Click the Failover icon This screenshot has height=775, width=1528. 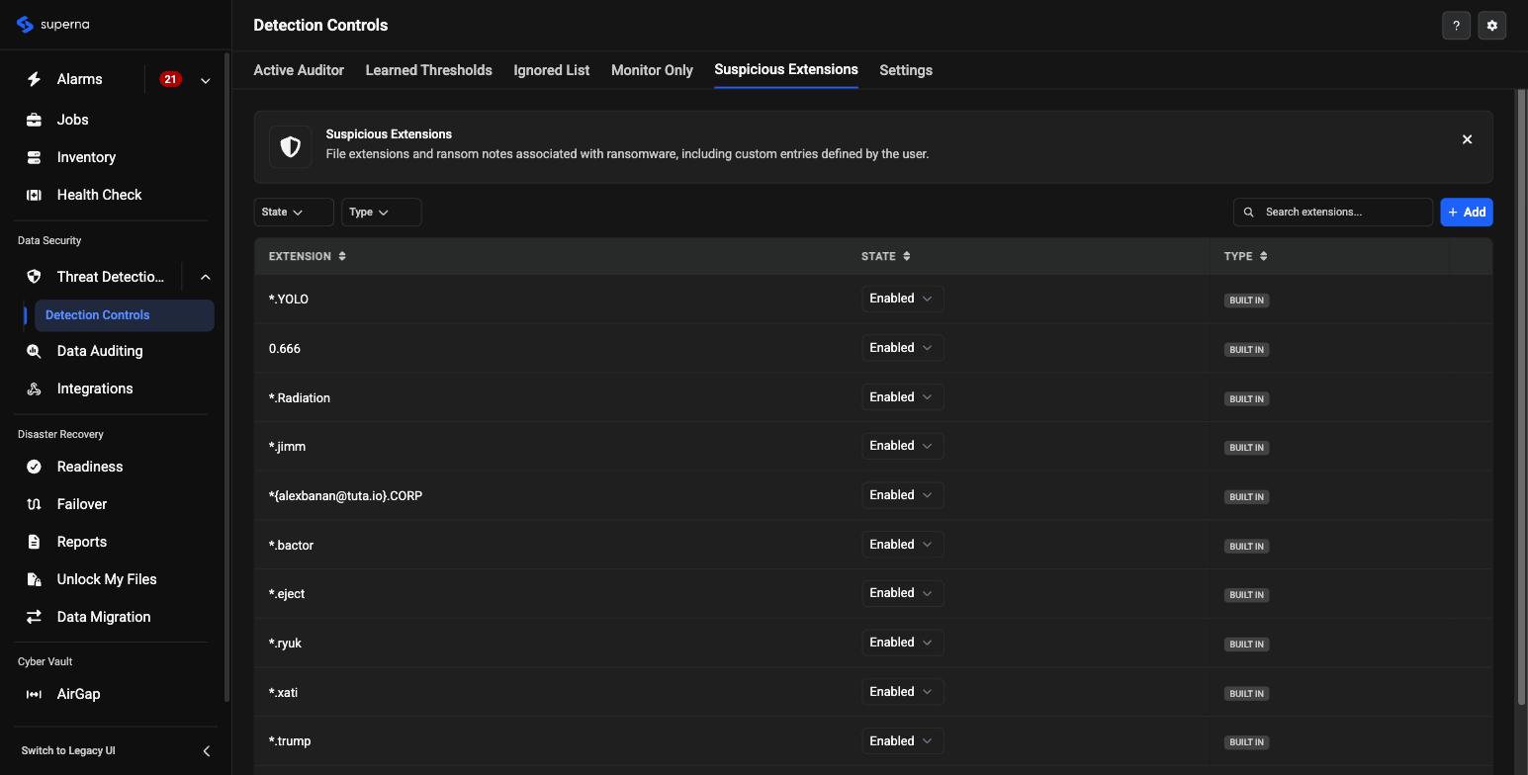click(x=34, y=504)
